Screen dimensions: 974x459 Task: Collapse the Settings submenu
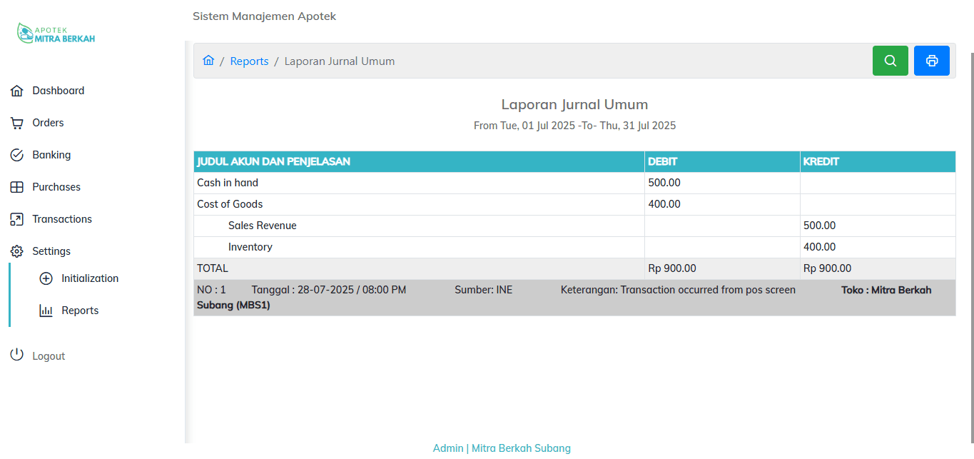click(x=51, y=251)
